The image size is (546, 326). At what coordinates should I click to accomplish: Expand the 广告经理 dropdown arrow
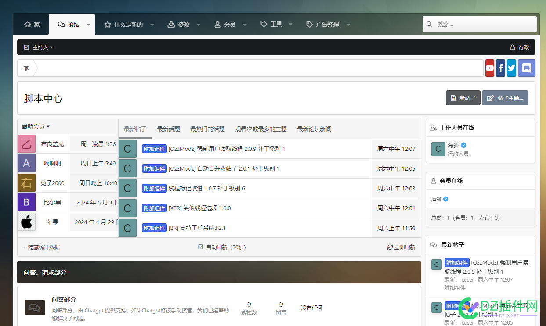pos(348,25)
